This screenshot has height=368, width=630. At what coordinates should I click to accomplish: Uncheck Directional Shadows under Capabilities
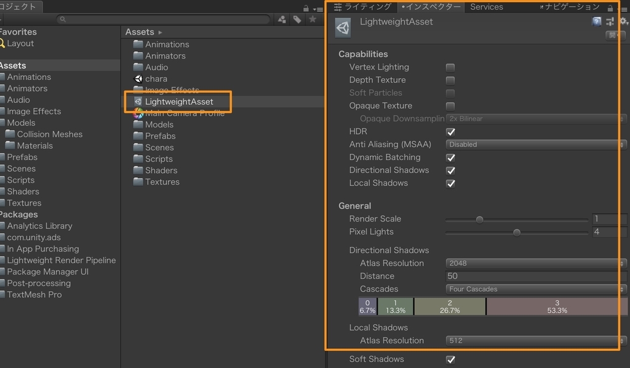click(x=450, y=170)
